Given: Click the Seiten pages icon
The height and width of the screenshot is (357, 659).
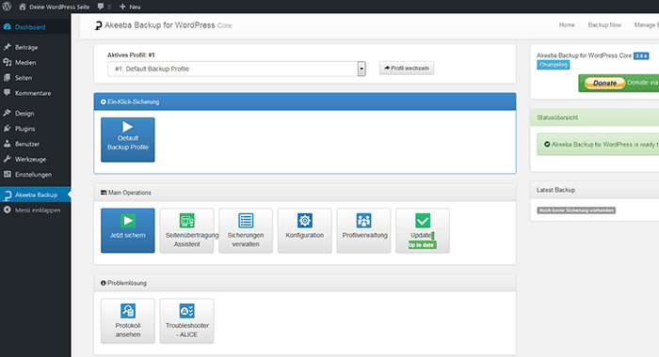Looking at the screenshot, I should click(8, 78).
